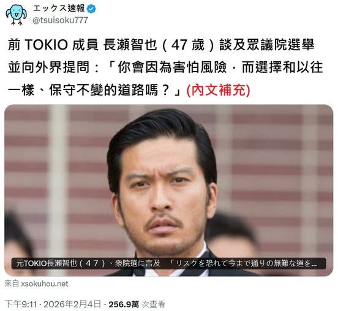View the 256.9萬 view count

[124, 304]
